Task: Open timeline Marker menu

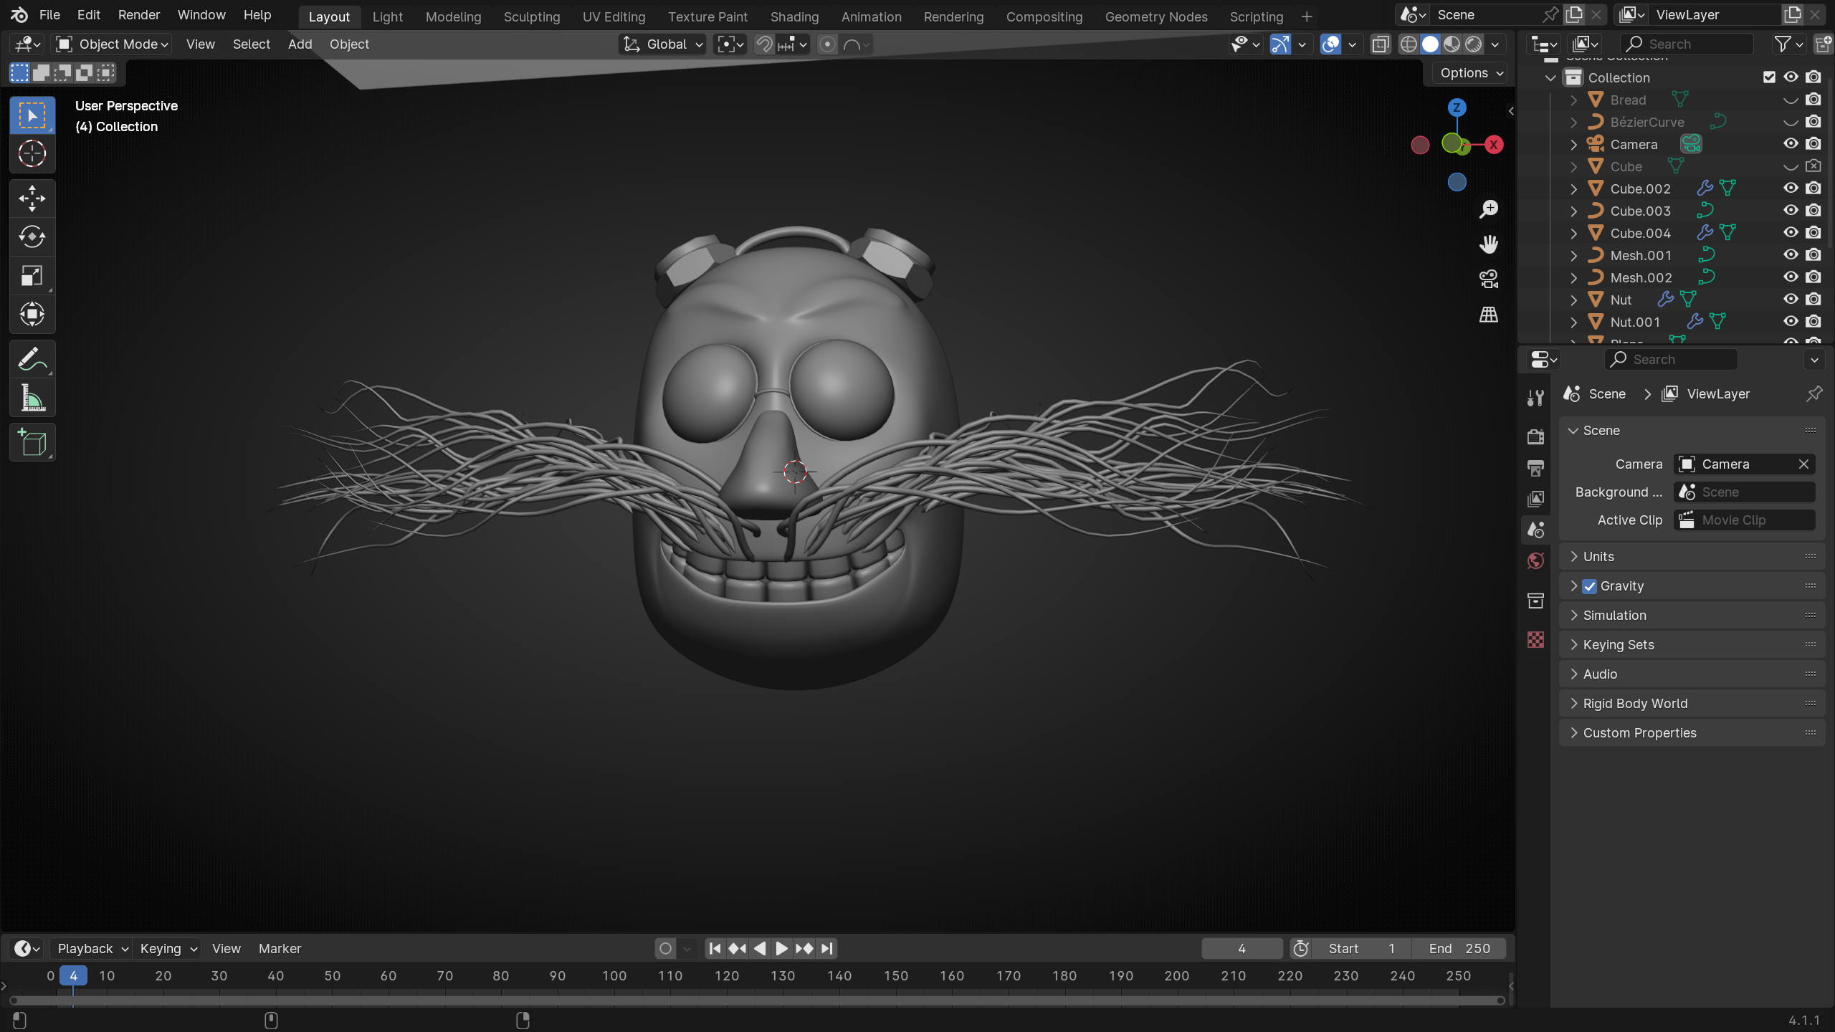Action: coord(280,949)
